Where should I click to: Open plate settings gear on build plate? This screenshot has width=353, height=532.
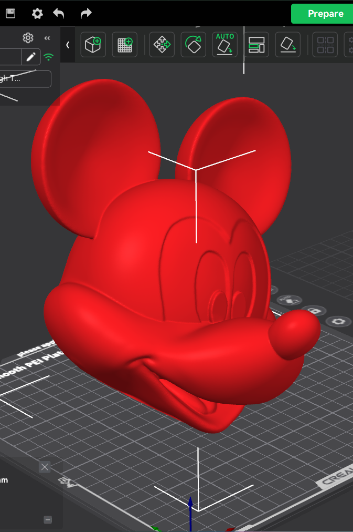[338, 321]
